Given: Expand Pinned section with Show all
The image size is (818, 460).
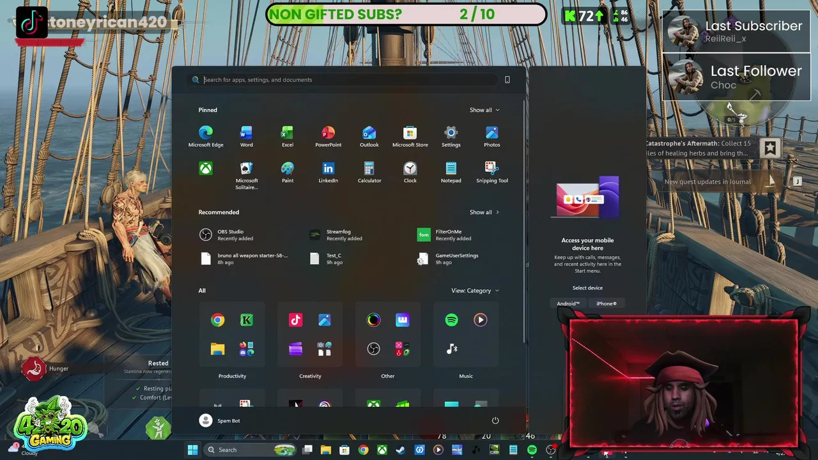Looking at the screenshot, I should pos(484,110).
